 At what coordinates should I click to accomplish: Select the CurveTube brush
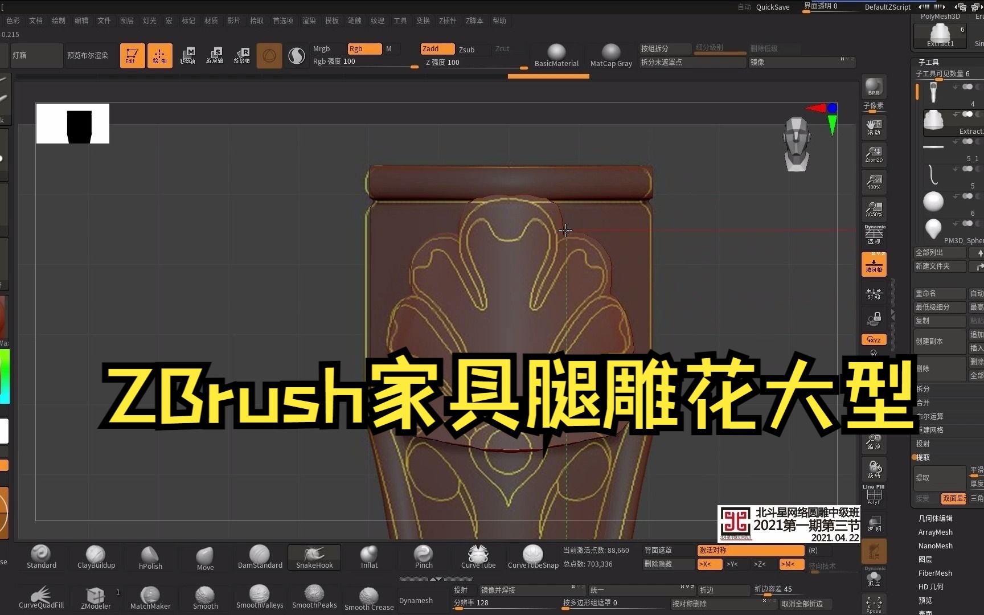click(478, 557)
